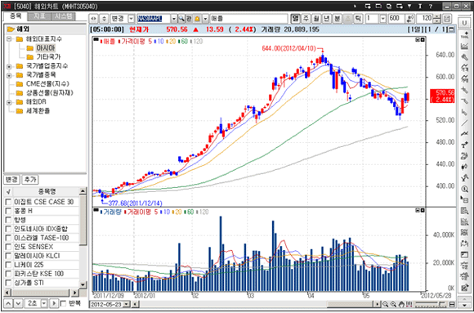Check the 싱가폴 STI checkbox
Image resolution: width=474 pixels, height=313 pixels.
click(8, 283)
